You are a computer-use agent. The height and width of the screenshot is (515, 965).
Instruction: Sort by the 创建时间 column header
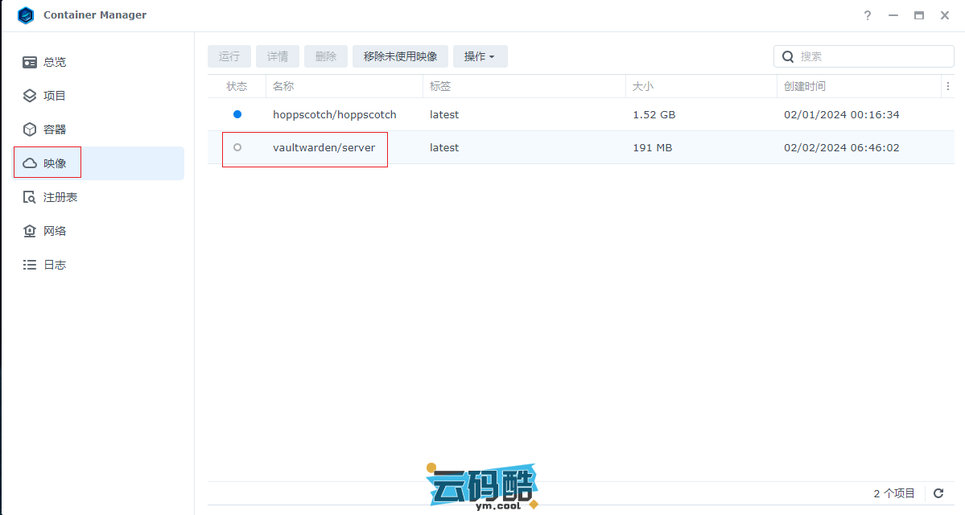[805, 86]
